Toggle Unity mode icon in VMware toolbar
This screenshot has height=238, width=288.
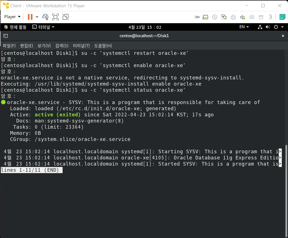pos(65,17)
